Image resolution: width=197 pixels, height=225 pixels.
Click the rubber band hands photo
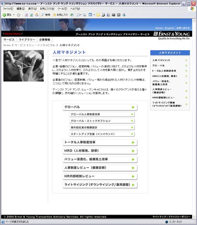coord(24,66)
